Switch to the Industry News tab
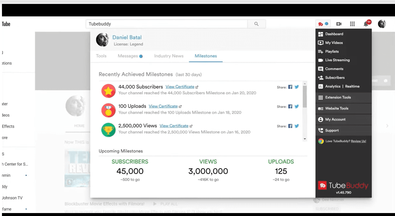The image size is (395, 216). (x=169, y=56)
